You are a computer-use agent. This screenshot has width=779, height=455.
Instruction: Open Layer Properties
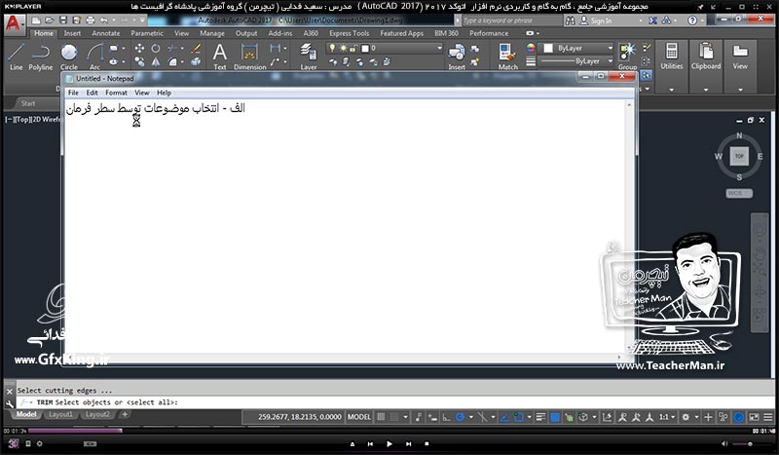coord(308,57)
